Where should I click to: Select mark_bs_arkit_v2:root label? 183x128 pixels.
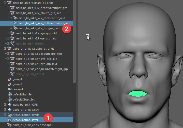pos(30,44)
